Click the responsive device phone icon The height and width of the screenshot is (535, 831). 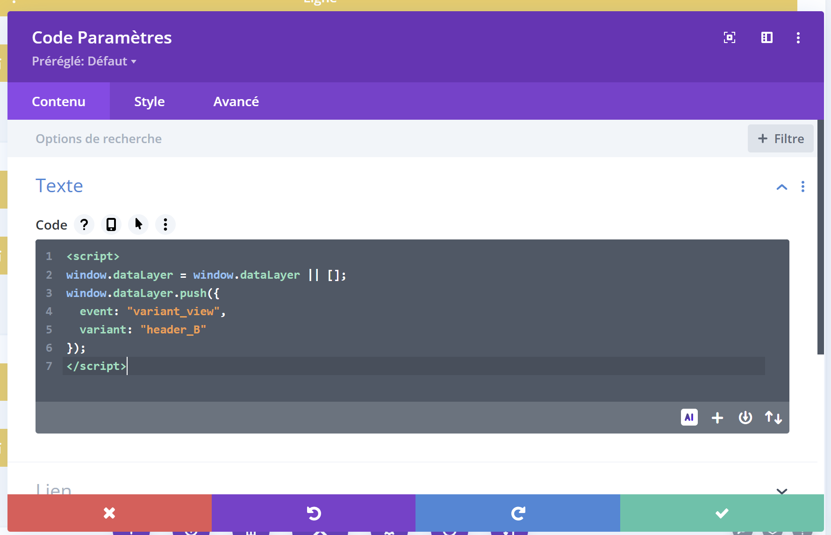pos(111,225)
